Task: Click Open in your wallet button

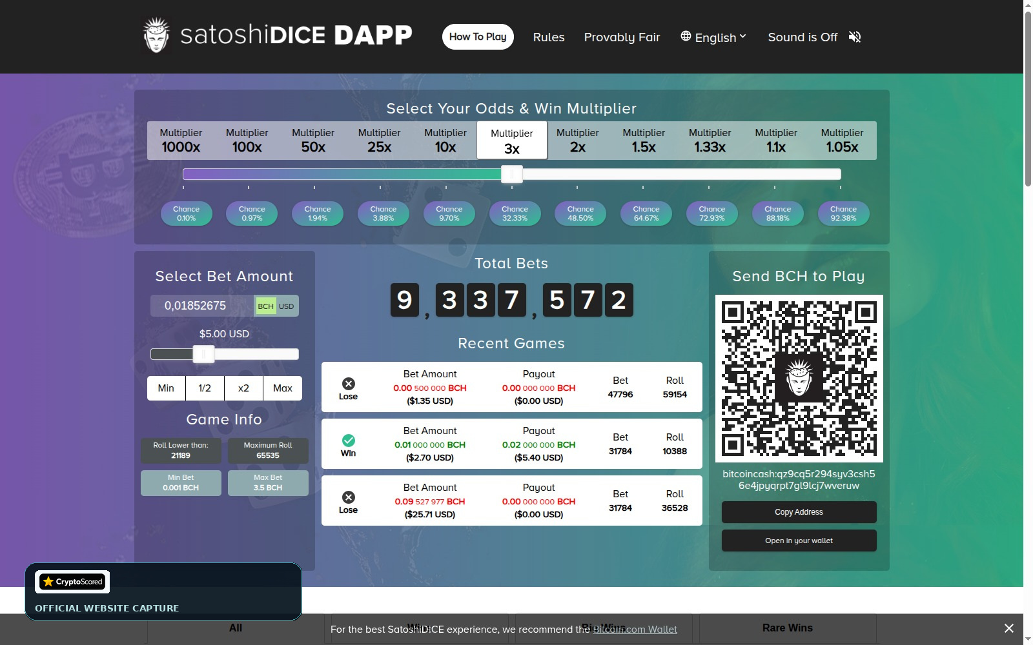Action: (799, 541)
